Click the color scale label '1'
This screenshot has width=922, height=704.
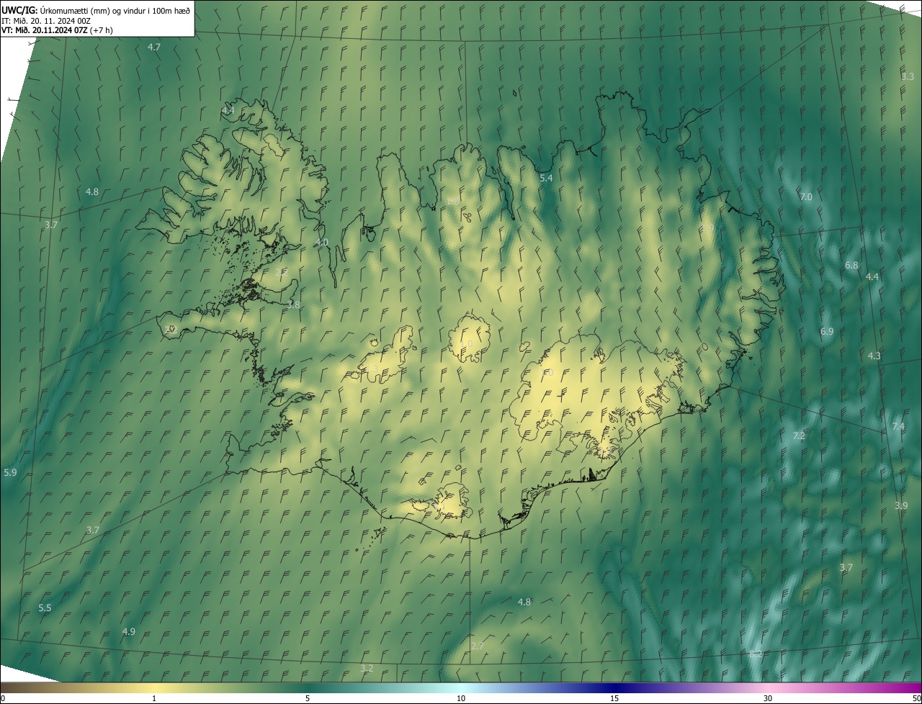(x=154, y=698)
